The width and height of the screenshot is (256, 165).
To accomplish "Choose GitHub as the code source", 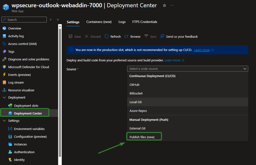I will pyautogui.click(x=134, y=85).
